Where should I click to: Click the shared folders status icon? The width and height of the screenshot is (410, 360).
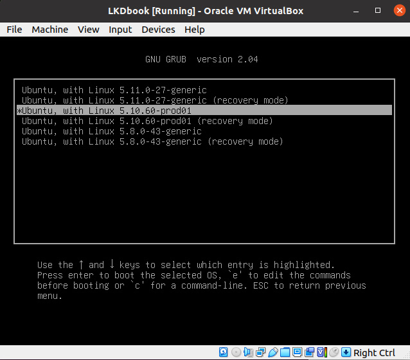tap(285, 352)
